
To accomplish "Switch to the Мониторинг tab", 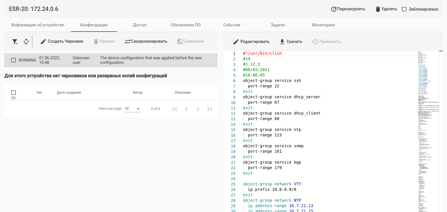I will tap(323, 25).
